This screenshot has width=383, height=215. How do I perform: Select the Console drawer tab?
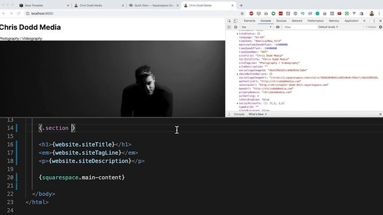(x=239, y=114)
